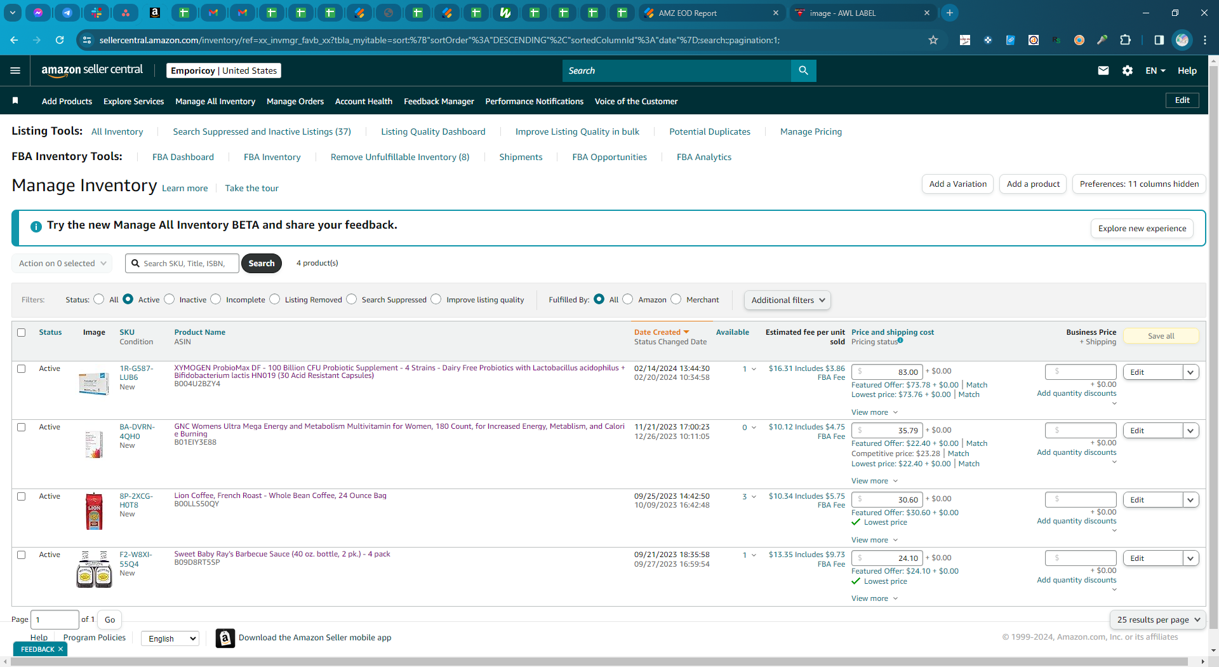Click the bookmark flag icon beside Add Products
Image resolution: width=1219 pixels, height=667 pixels.
coord(15,100)
